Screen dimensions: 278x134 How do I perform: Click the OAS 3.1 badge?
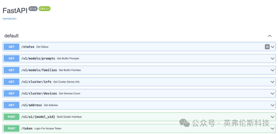pyautogui.click(x=45, y=9)
